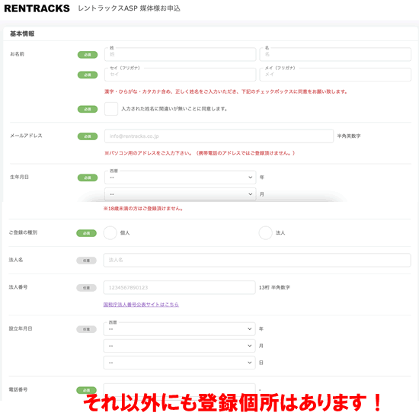
Task: Click the セイ furigana input field
Action: 180,75
